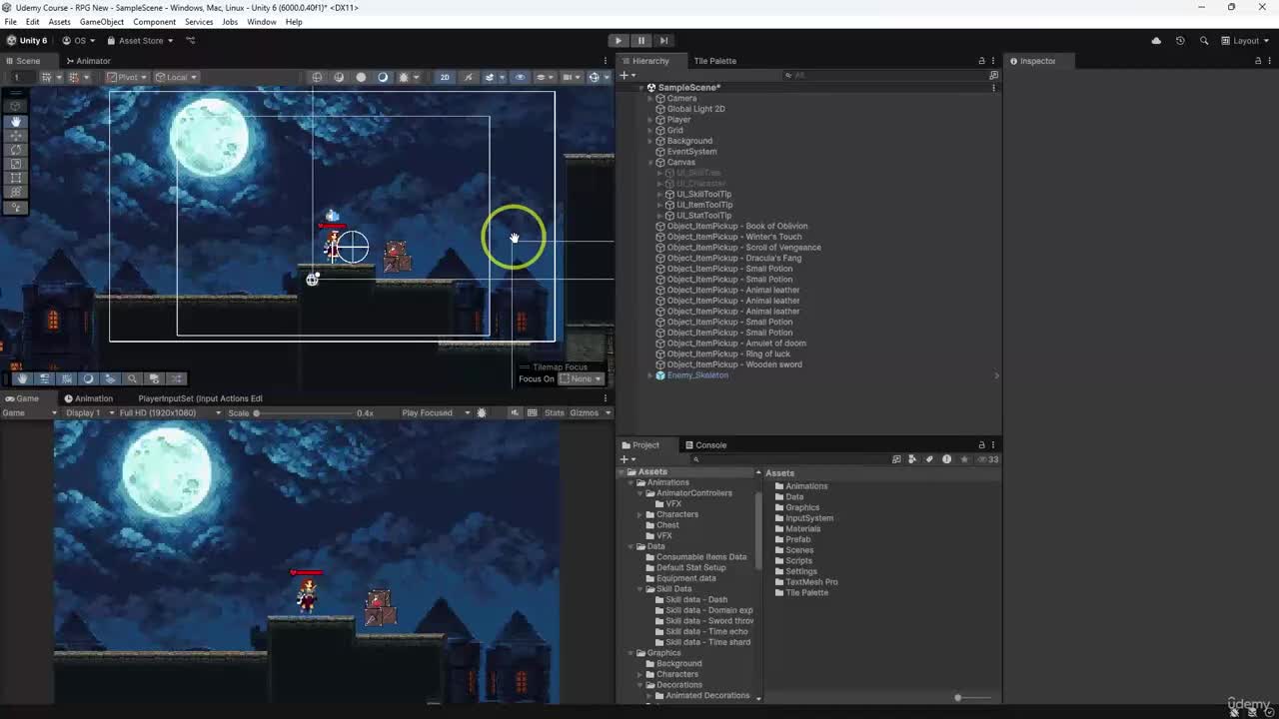Open the Component menu
Image resolution: width=1279 pixels, height=719 pixels.
154,22
